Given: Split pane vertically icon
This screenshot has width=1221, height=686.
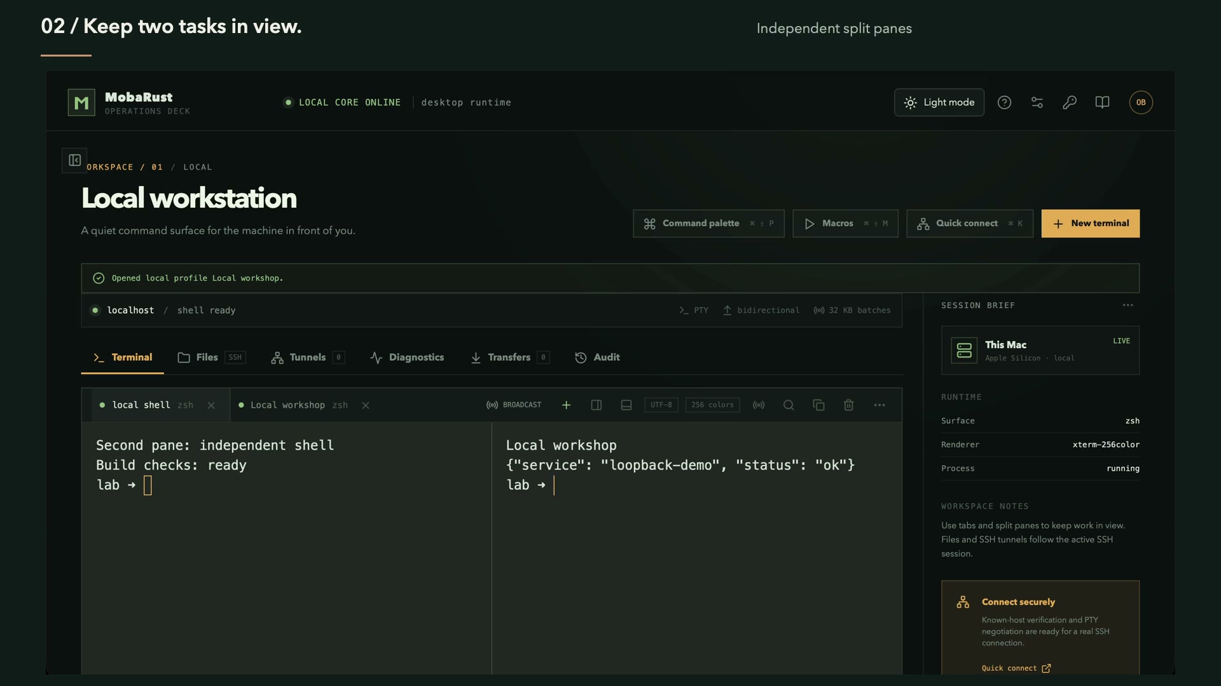Looking at the screenshot, I should pos(596,405).
